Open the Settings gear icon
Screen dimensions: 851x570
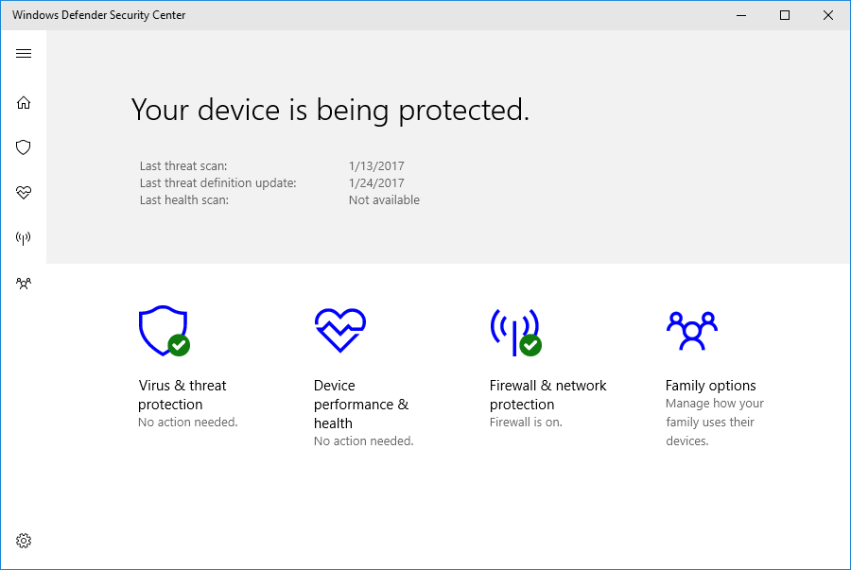pyautogui.click(x=24, y=541)
